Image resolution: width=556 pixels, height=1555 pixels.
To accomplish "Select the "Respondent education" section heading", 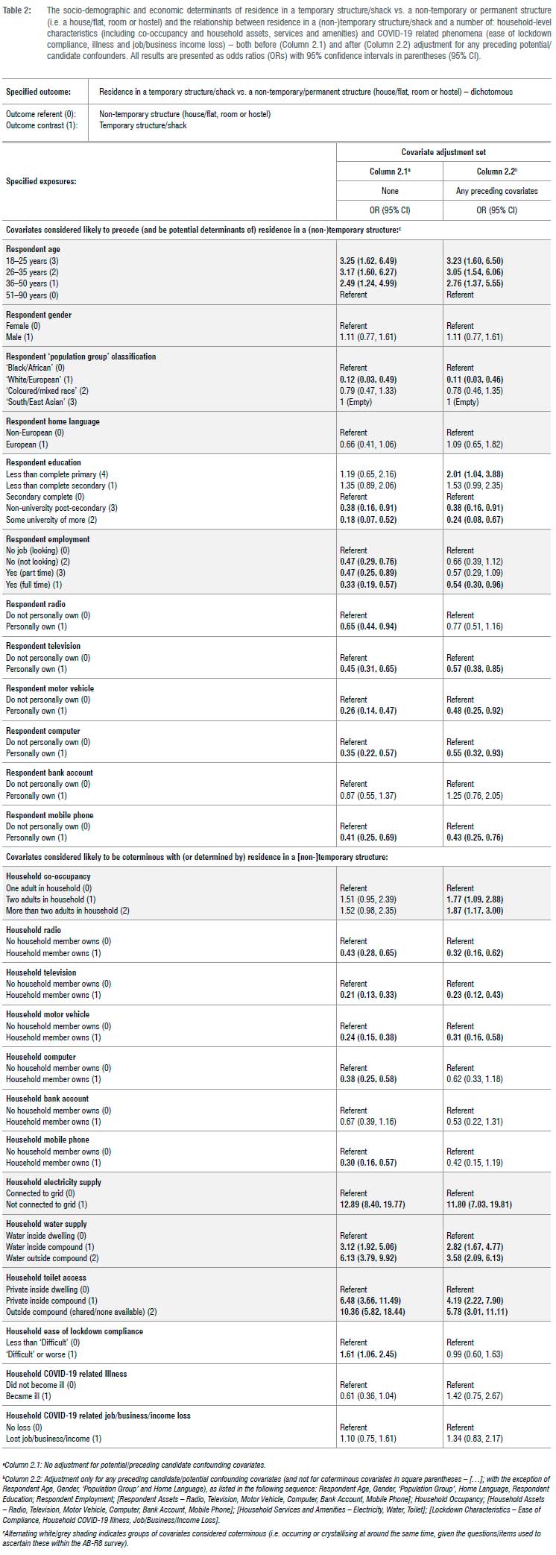I will 43,462.
